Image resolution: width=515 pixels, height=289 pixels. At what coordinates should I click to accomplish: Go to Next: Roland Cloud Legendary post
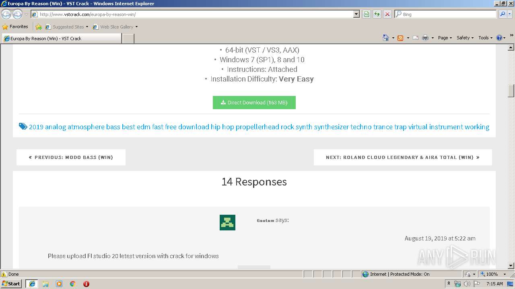point(403,157)
